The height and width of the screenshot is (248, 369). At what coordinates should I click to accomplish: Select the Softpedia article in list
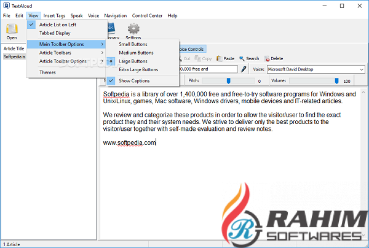pyautogui.click(x=14, y=56)
